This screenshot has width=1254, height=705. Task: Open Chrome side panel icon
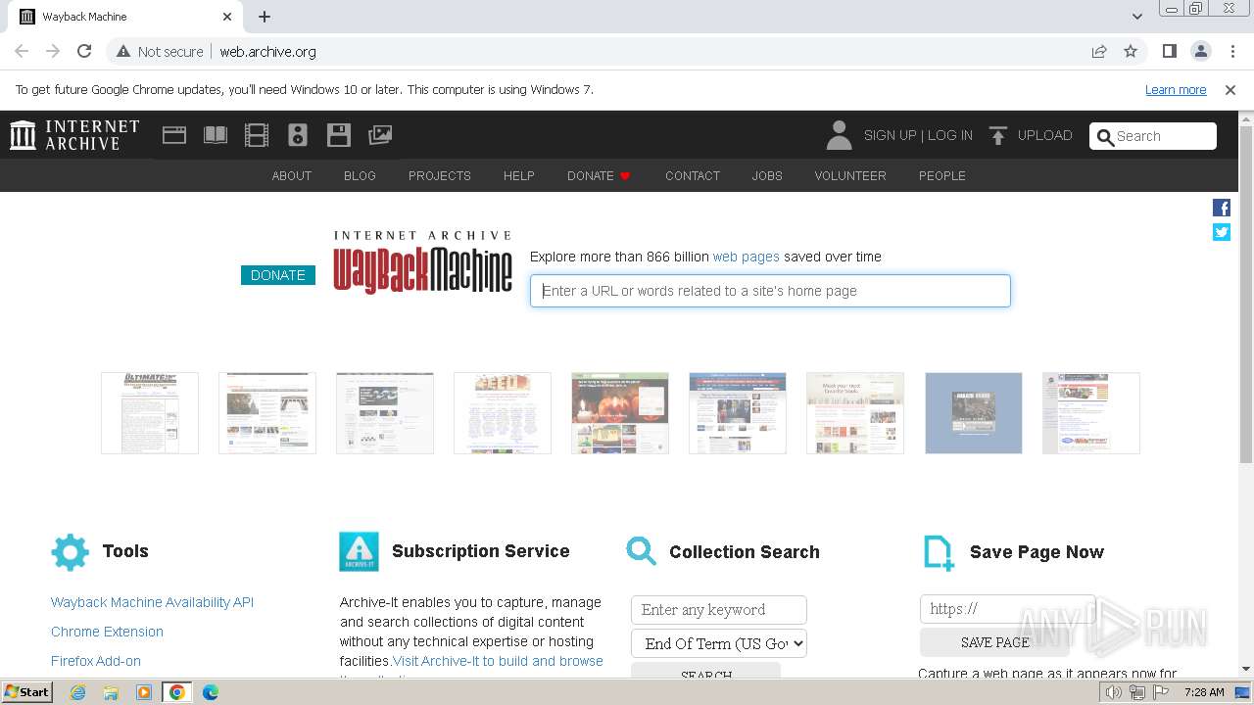pos(1170,51)
